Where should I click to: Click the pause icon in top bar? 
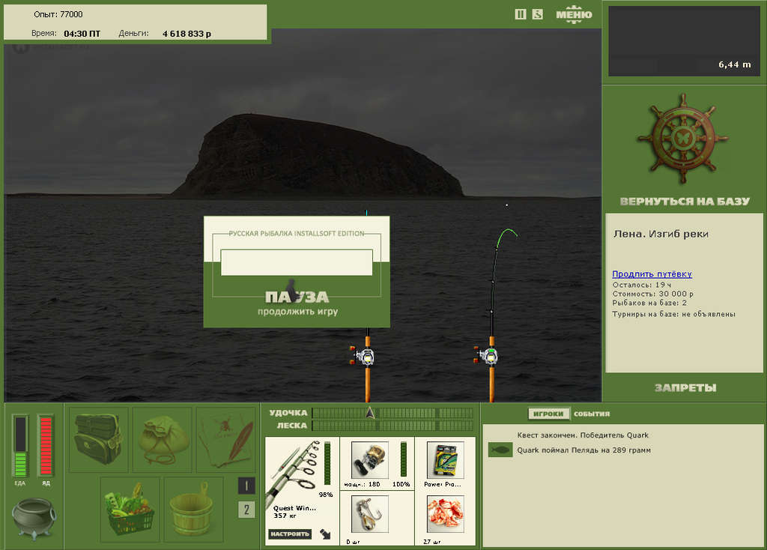521,14
